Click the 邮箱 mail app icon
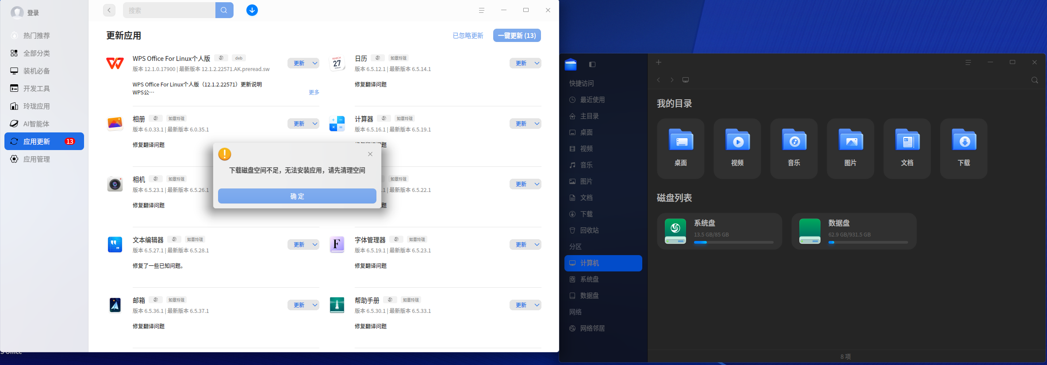 pyautogui.click(x=115, y=305)
